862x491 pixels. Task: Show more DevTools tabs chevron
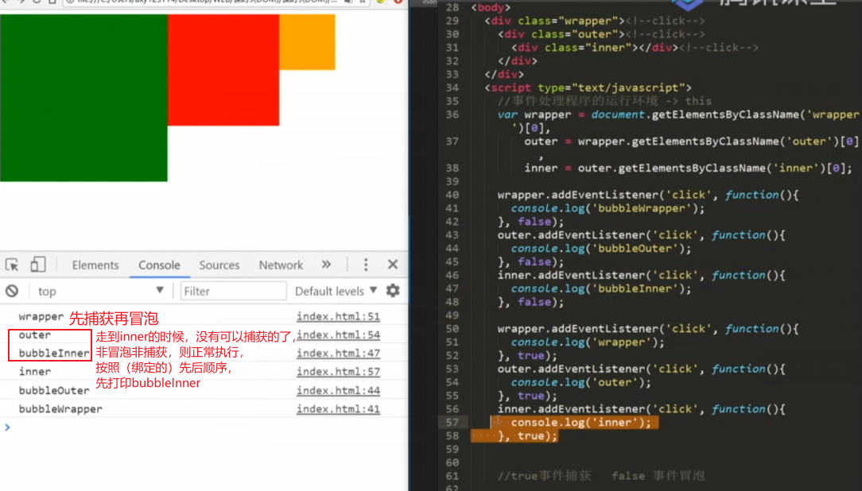point(326,265)
